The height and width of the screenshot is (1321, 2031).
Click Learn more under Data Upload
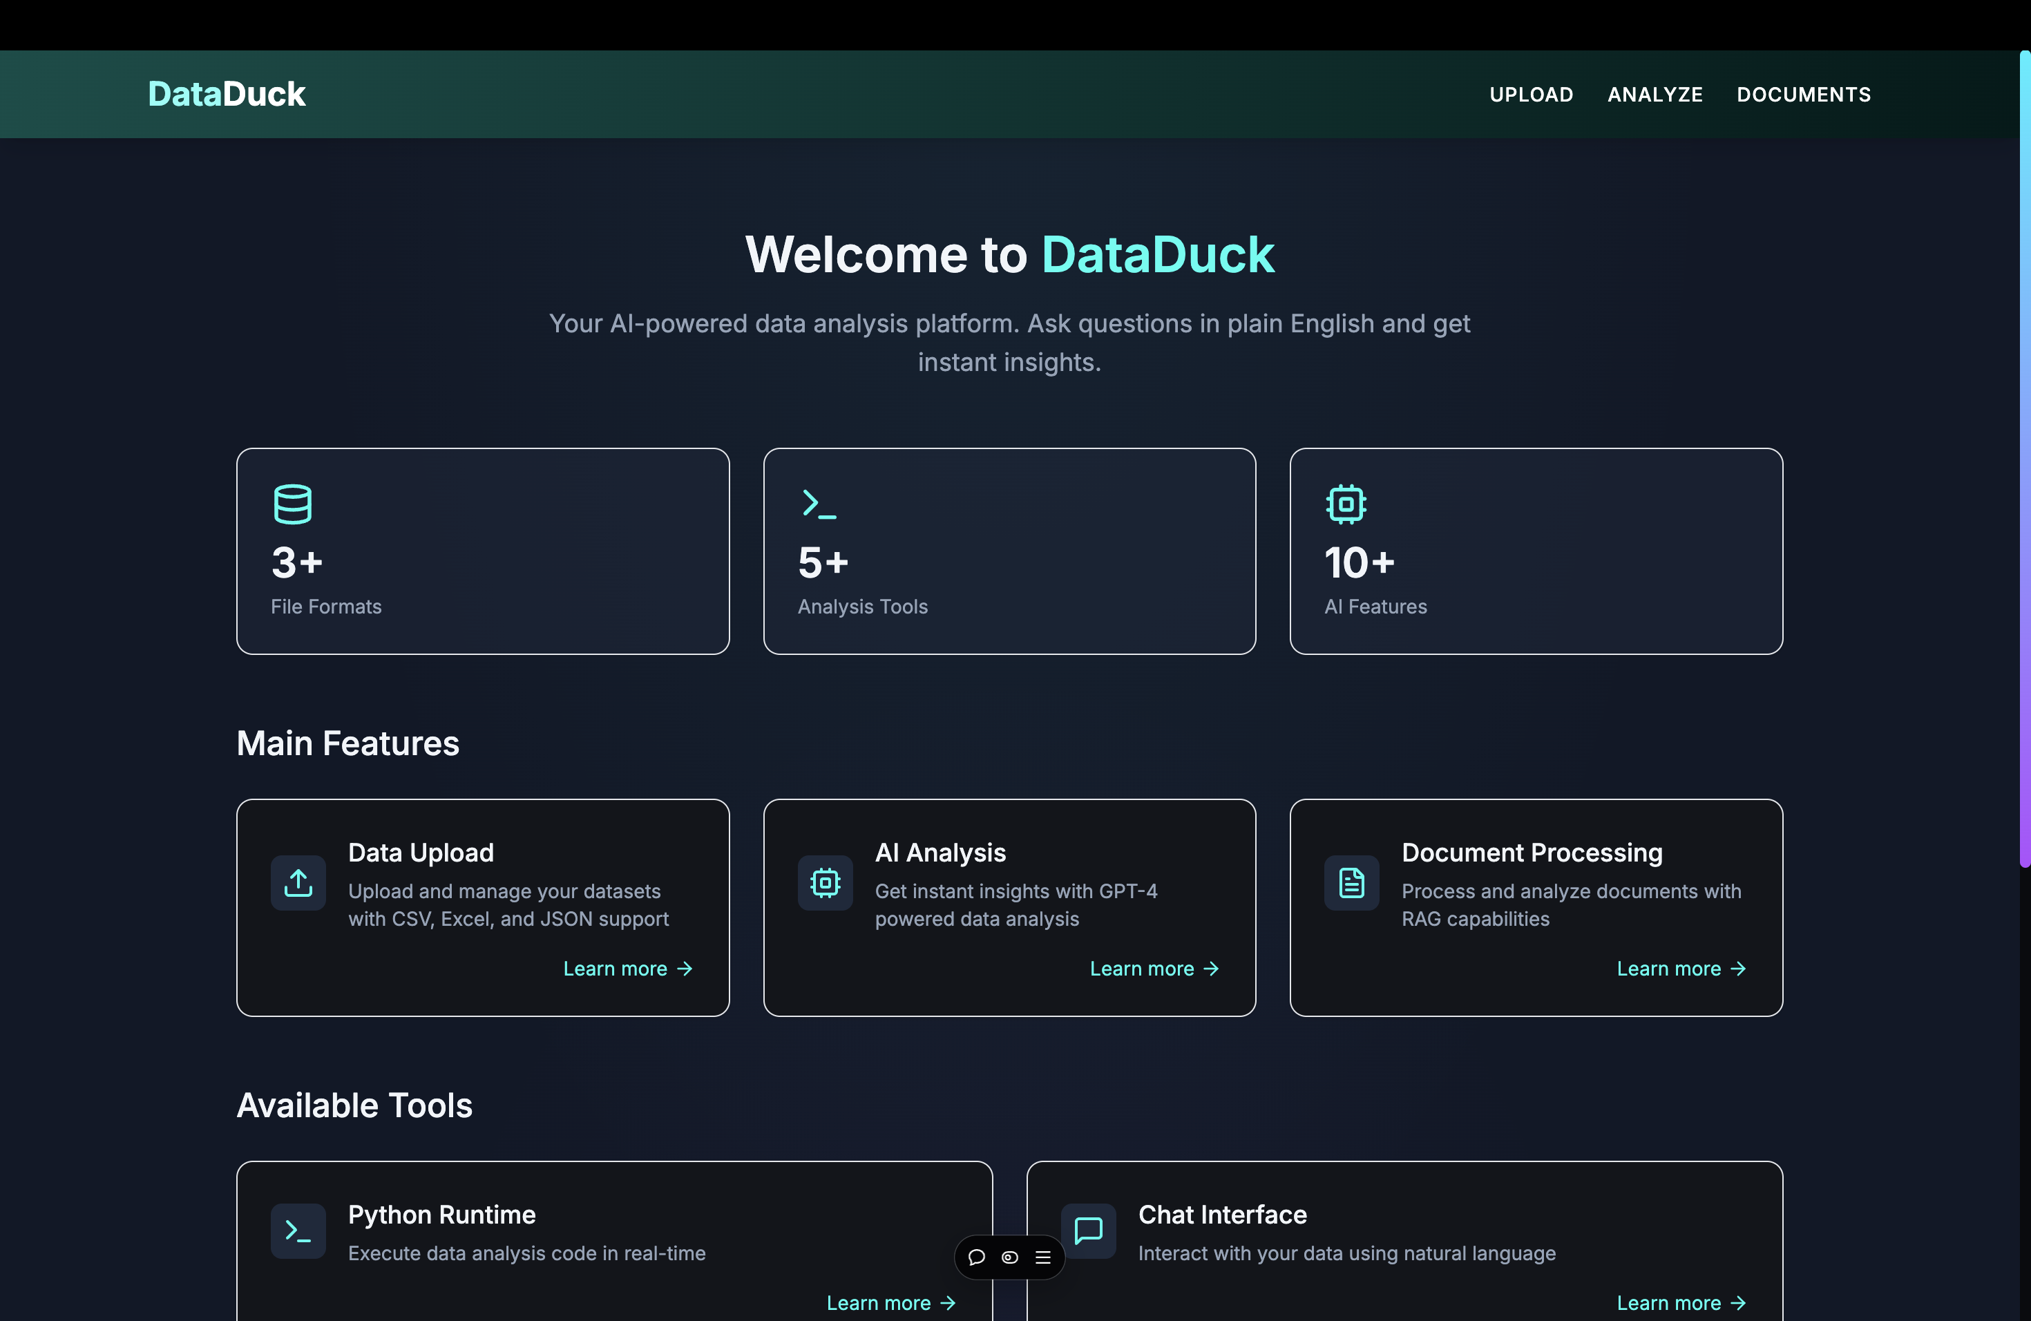(627, 969)
